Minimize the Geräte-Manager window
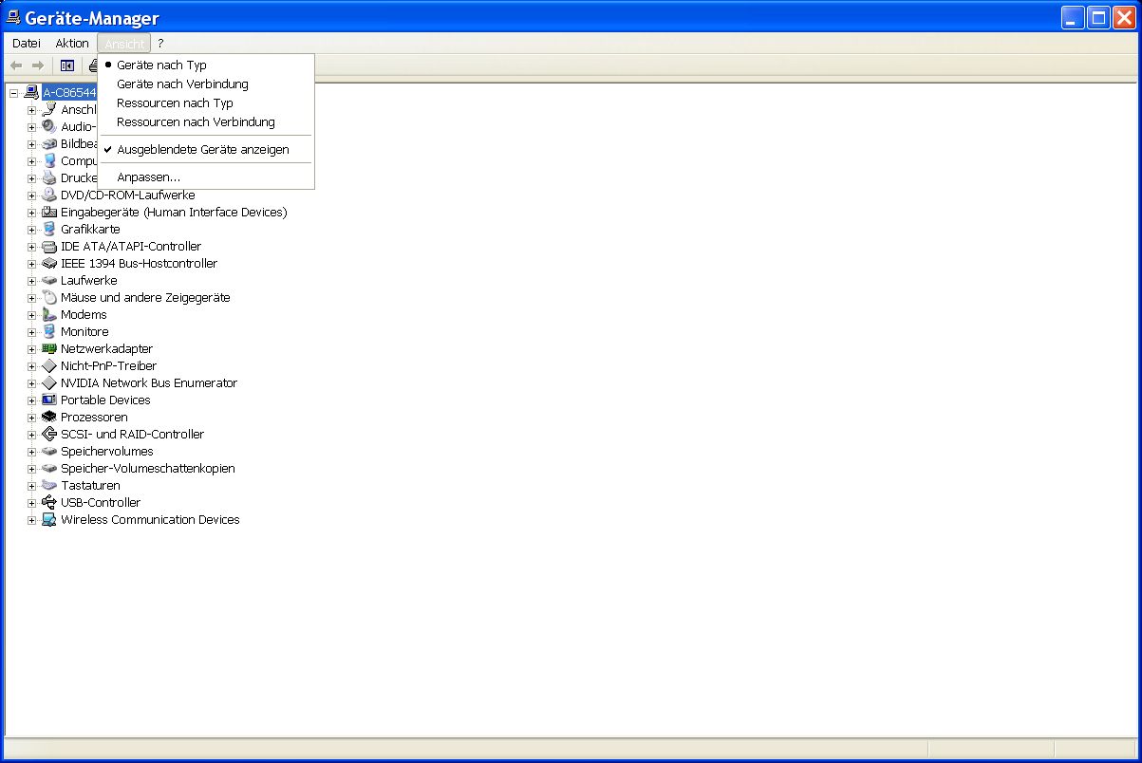The width and height of the screenshot is (1142, 763). (1073, 18)
